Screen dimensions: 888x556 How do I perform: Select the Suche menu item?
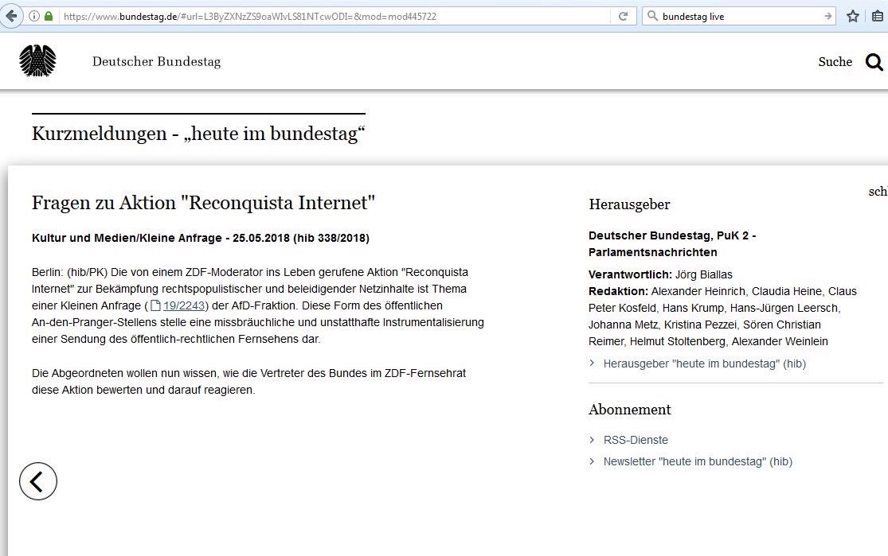click(x=835, y=61)
